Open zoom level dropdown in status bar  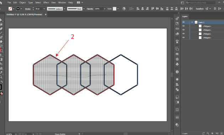[x=16, y=134]
